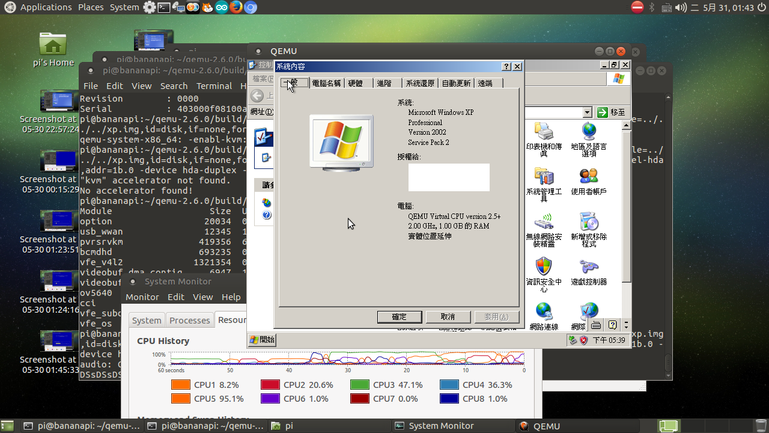
Task: Click the Bluetooth icon in the top panel
Action: pyautogui.click(x=652, y=7)
